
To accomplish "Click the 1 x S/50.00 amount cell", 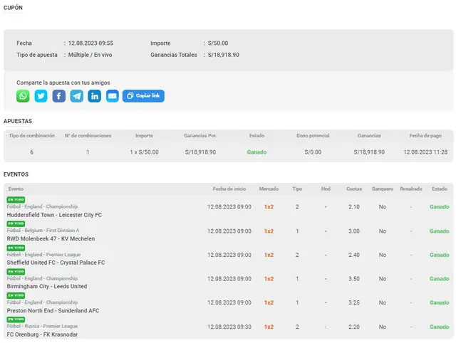I will [144, 152].
